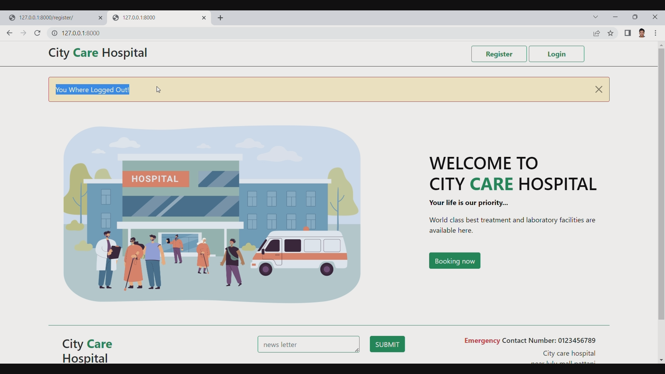The image size is (665, 374).
Task: Share the current page
Action: point(597,33)
